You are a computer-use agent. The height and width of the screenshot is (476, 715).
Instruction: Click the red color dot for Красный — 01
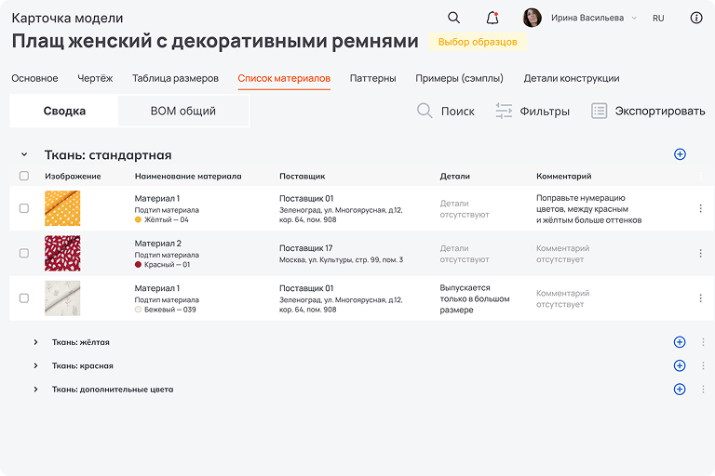[x=139, y=265]
